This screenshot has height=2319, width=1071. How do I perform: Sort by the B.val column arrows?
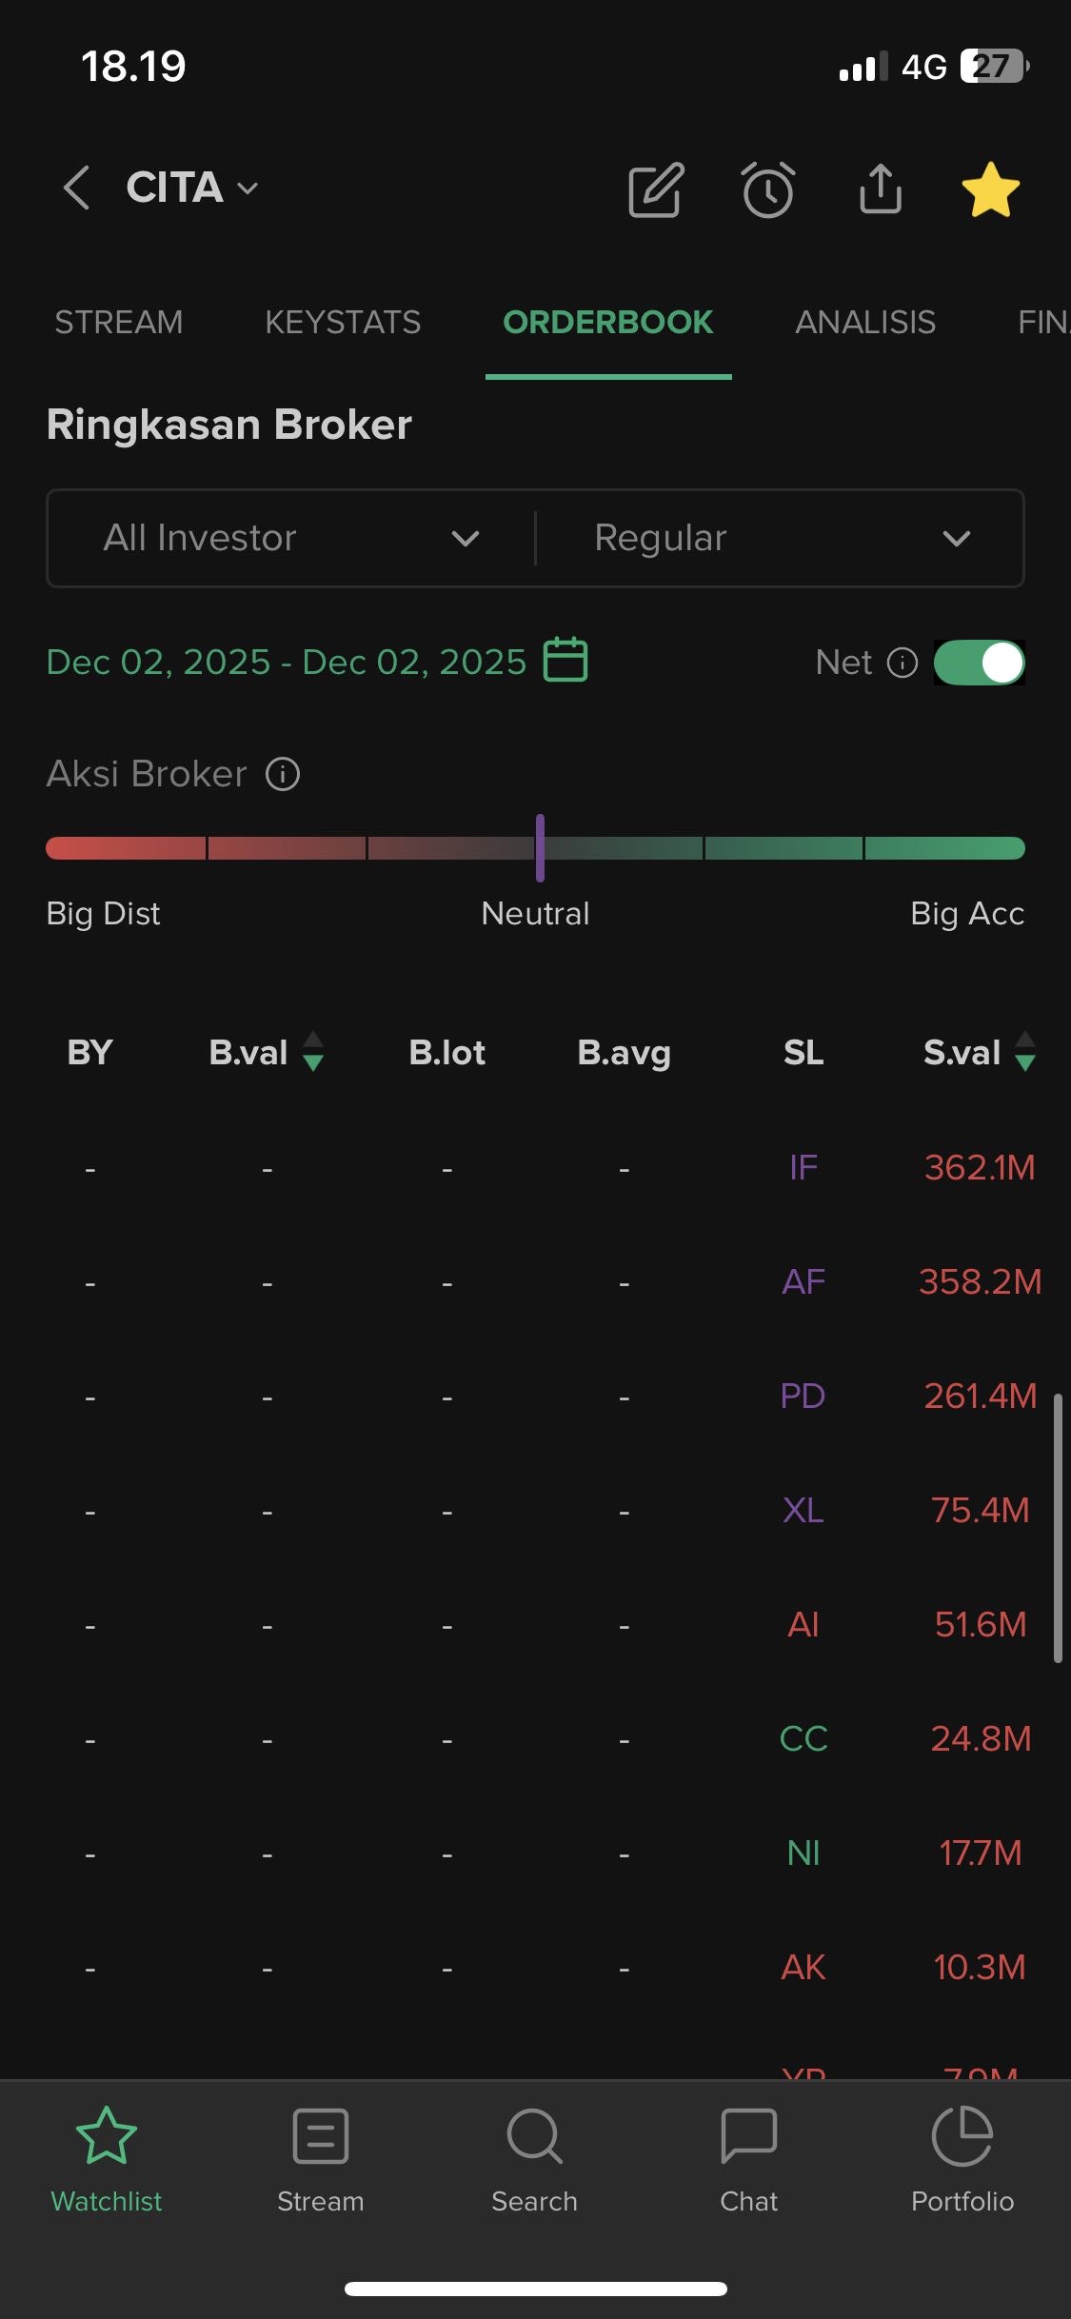[x=313, y=1052]
